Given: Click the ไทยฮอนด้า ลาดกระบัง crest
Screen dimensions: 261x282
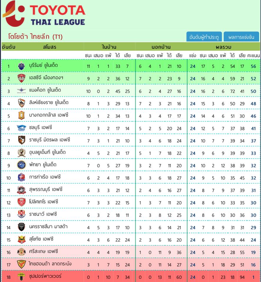Looking at the screenshot, I should [x=21, y=264].
